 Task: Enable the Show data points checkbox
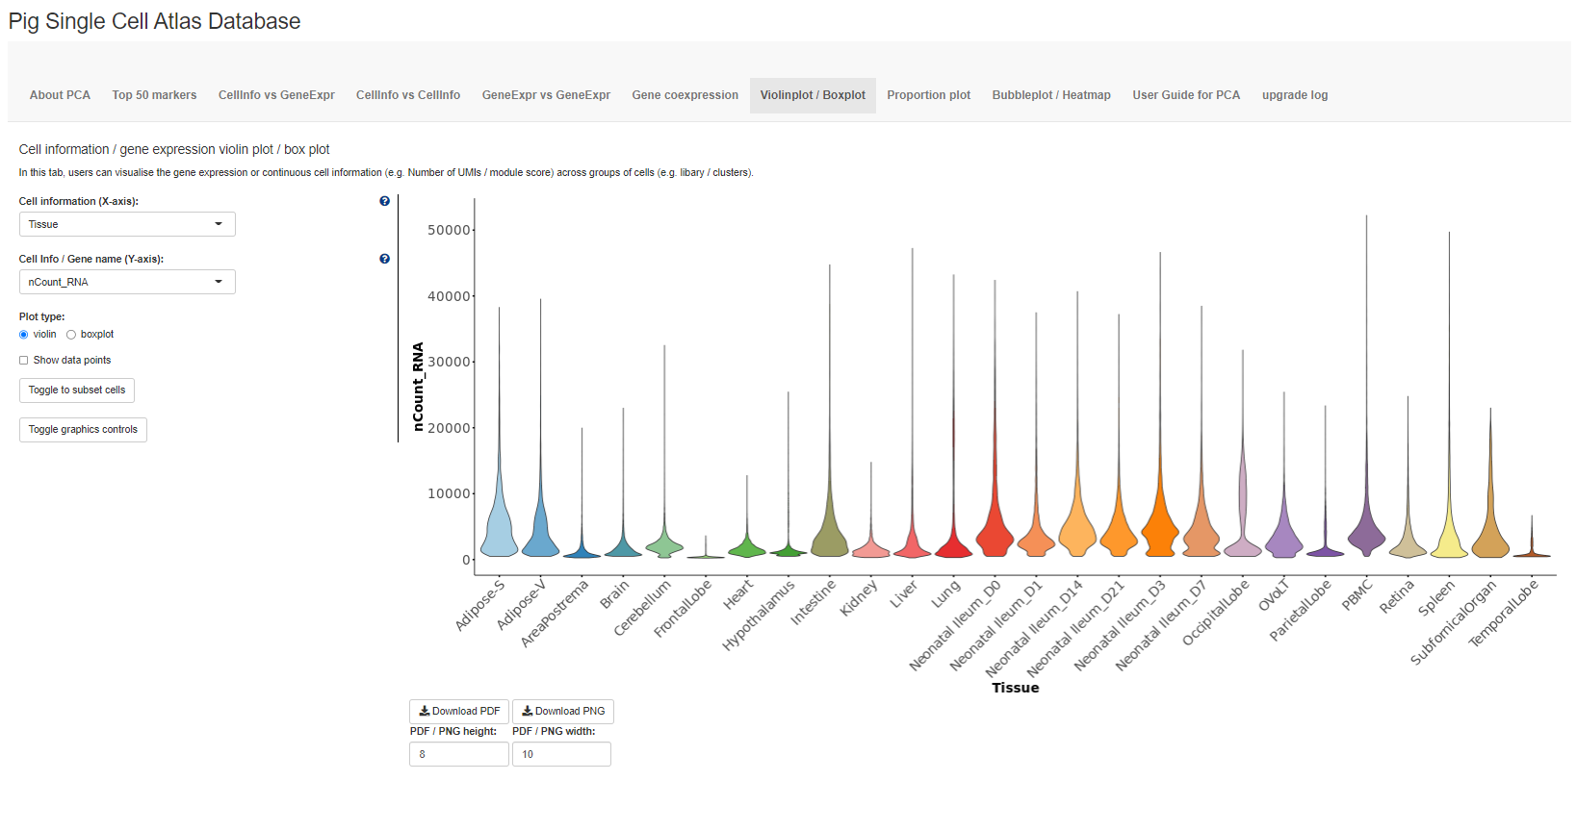tap(24, 361)
